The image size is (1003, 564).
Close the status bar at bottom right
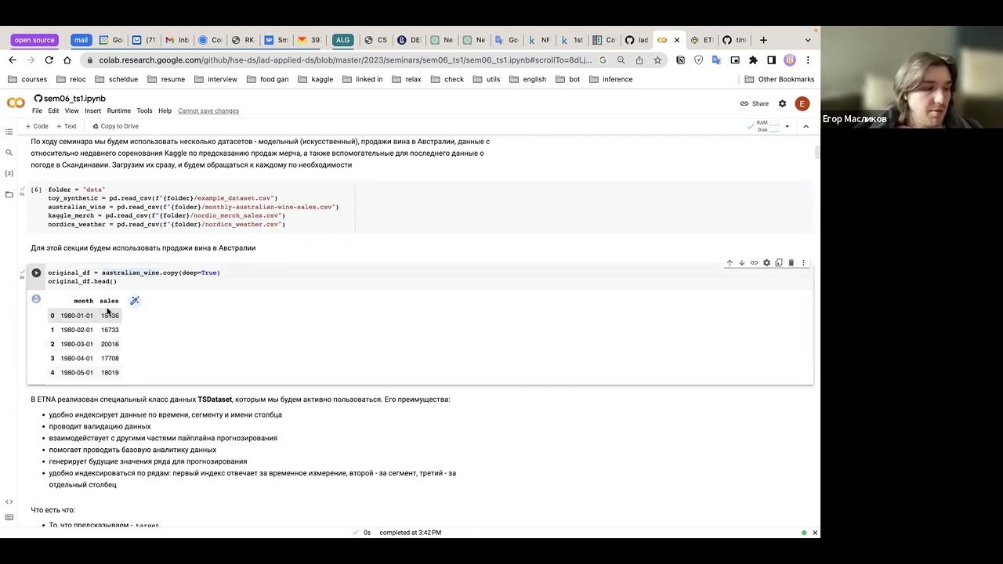(815, 533)
